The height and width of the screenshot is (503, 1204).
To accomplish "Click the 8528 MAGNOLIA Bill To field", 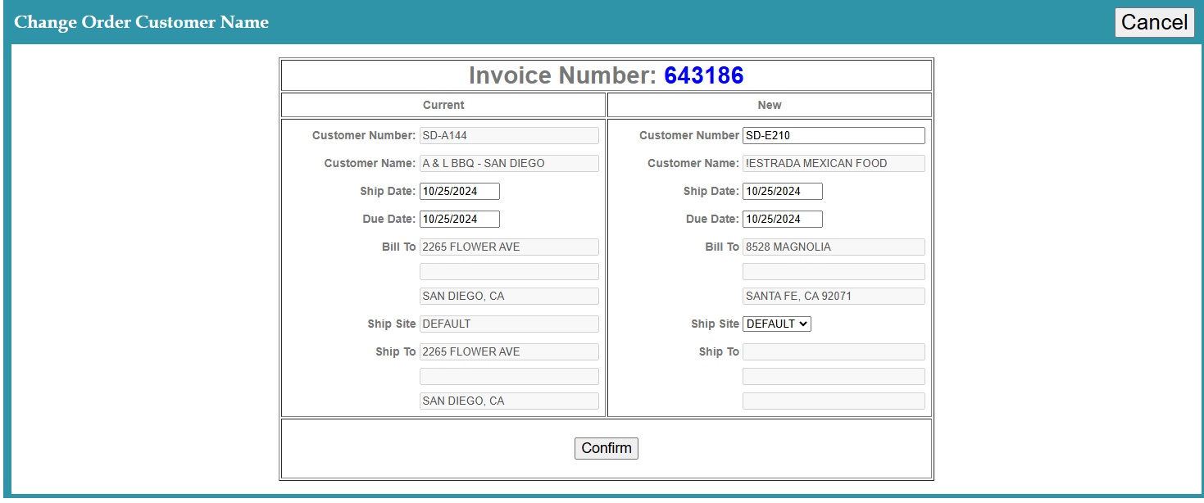I will click(x=833, y=247).
